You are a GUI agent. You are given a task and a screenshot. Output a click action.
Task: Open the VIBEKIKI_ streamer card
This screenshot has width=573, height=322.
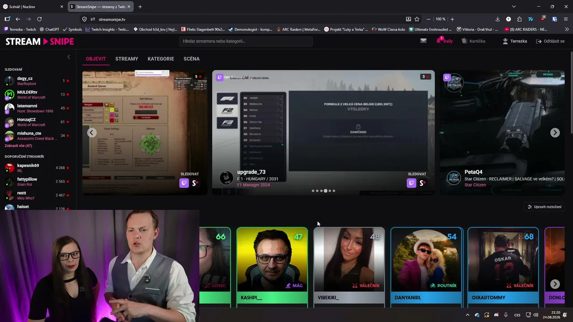[349, 267]
